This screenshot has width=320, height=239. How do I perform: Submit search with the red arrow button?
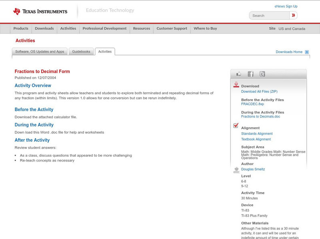point(293,15)
